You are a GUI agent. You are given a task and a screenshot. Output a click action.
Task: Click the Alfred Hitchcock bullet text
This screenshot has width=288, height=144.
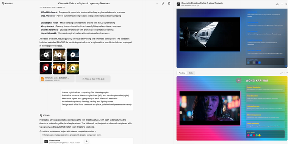point(82,12)
